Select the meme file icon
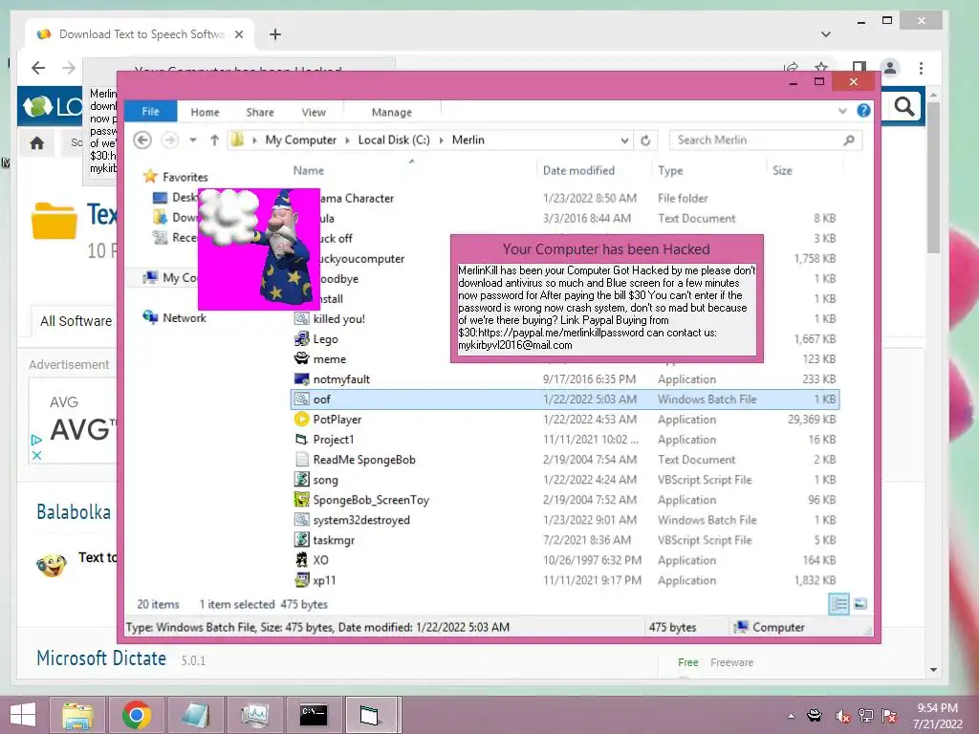Screen dimensions: 979x734 click(x=301, y=359)
